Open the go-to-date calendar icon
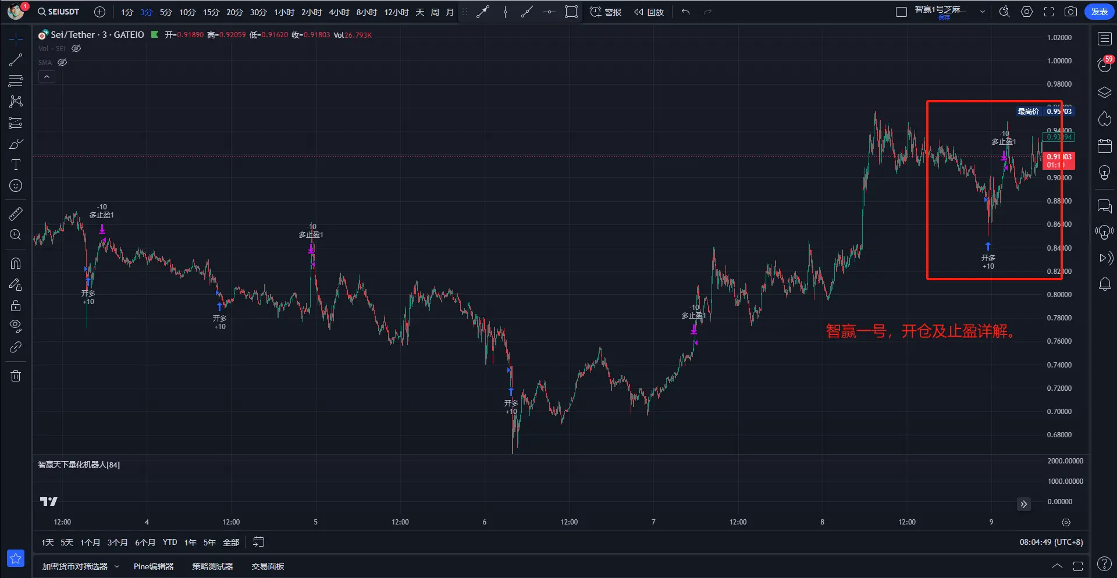The image size is (1117, 578). (x=258, y=542)
